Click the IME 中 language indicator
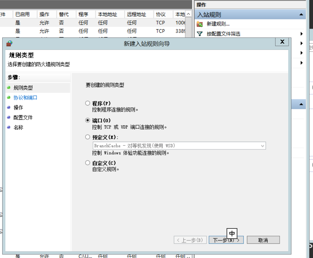The width and height of the screenshot is (313, 258). [232, 233]
